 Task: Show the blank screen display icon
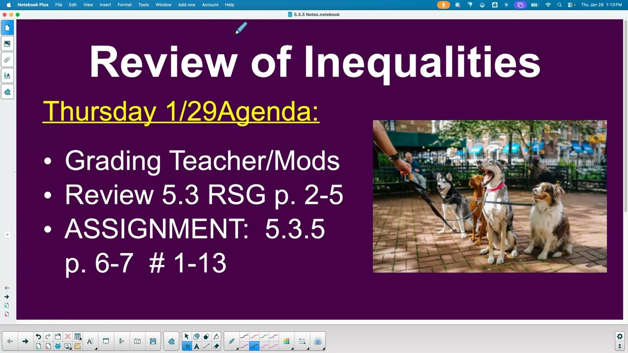coord(105,341)
